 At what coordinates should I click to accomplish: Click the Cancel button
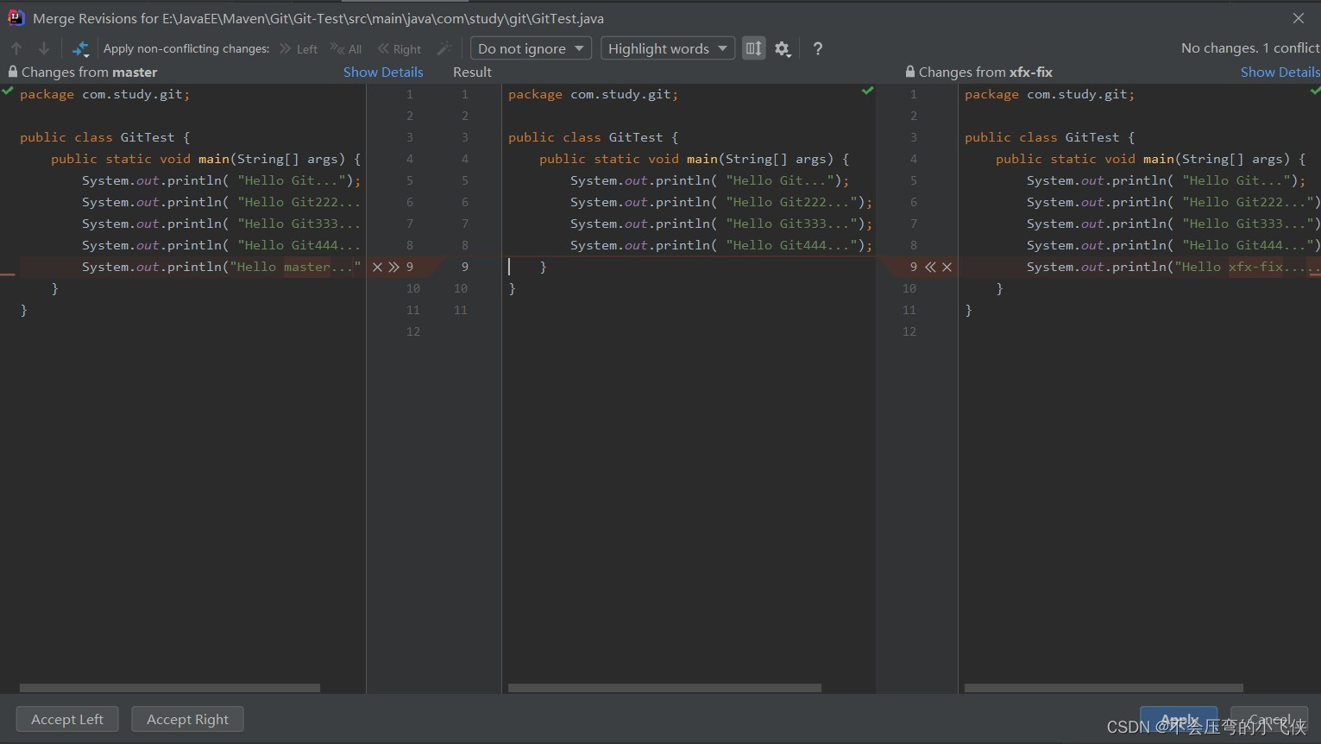pyautogui.click(x=1268, y=719)
